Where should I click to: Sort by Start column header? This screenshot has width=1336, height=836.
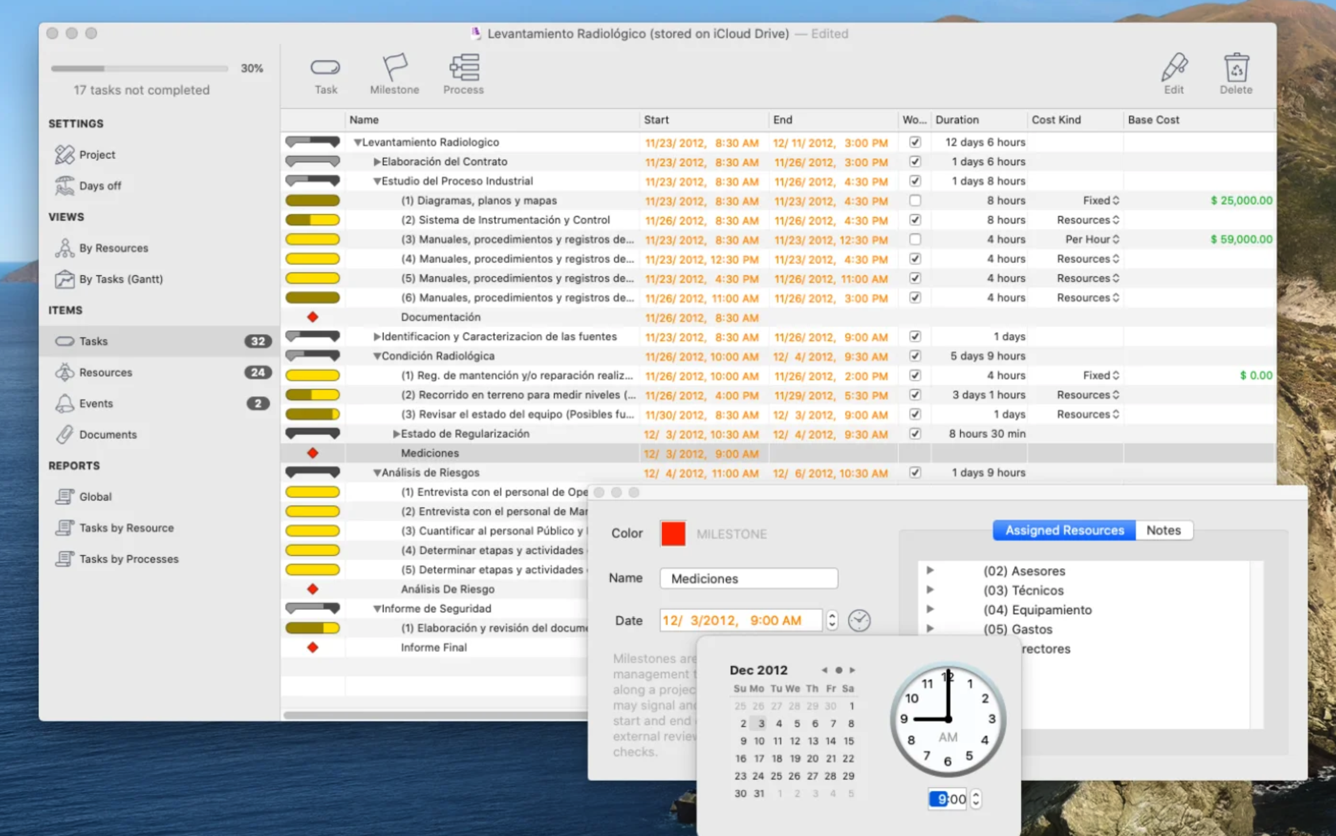coord(704,120)
